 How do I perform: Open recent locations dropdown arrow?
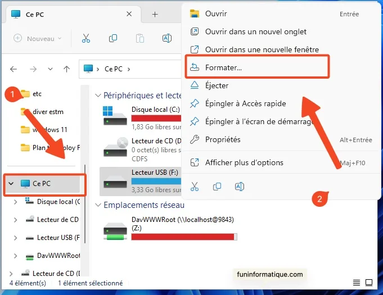click(x=50, y=69)
